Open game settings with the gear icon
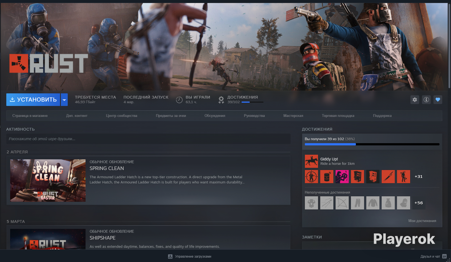 [x=415, y=100]
